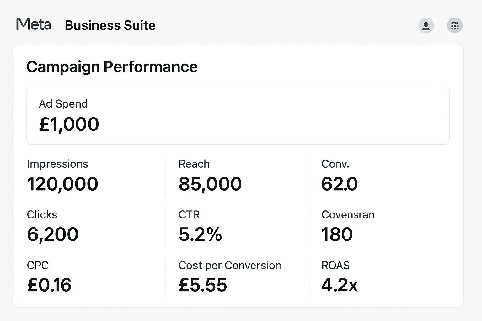This screenshot has width=482, height=321.
Task: Click the Meta logo
Action: [33, 24]
